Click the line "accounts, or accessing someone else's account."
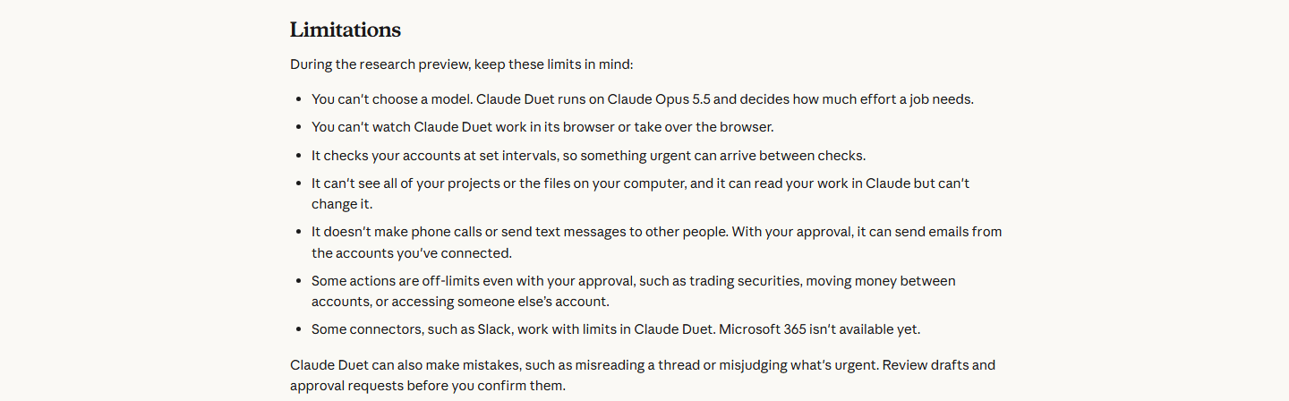1289x401 pixels. click(x=460, y=302)
